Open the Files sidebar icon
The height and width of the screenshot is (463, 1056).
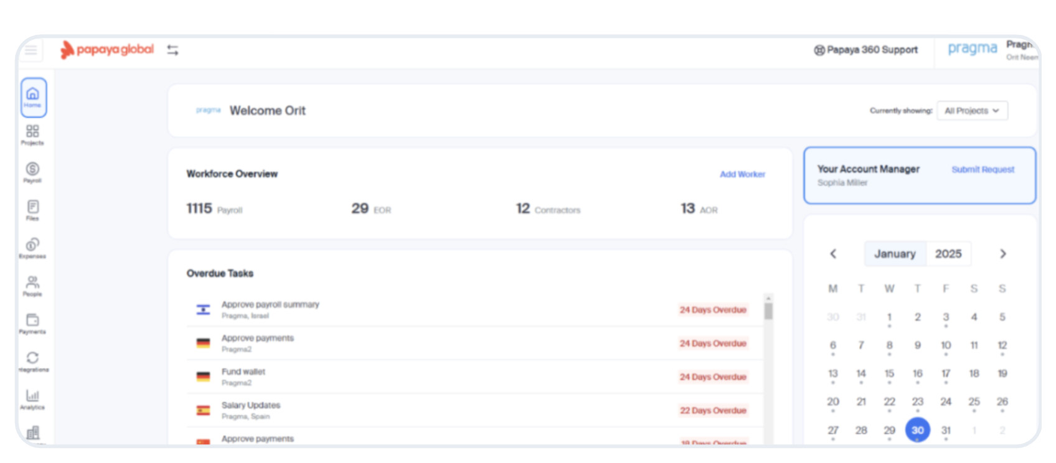(x=32, y=210)
